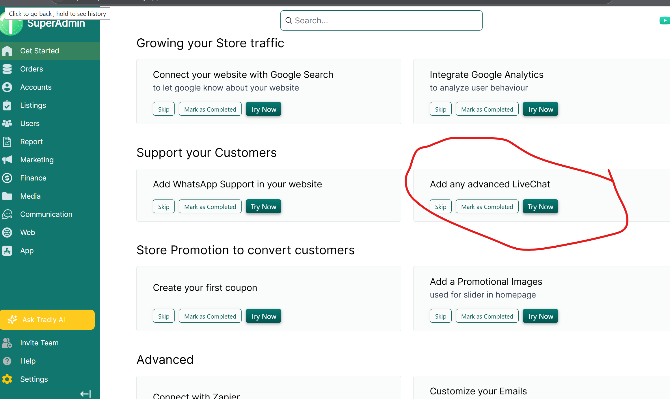Open Ask Tradly AI assistant

47,320
